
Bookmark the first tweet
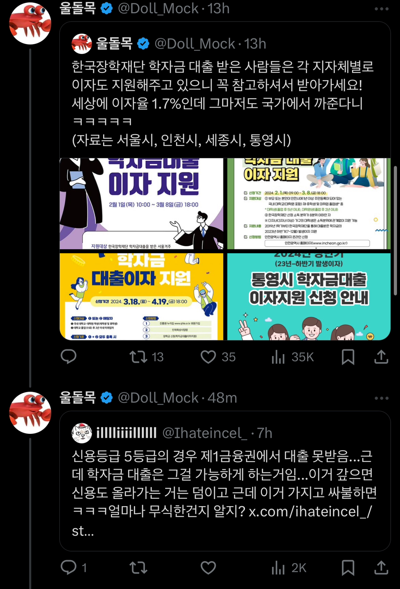tap(348, 356)
